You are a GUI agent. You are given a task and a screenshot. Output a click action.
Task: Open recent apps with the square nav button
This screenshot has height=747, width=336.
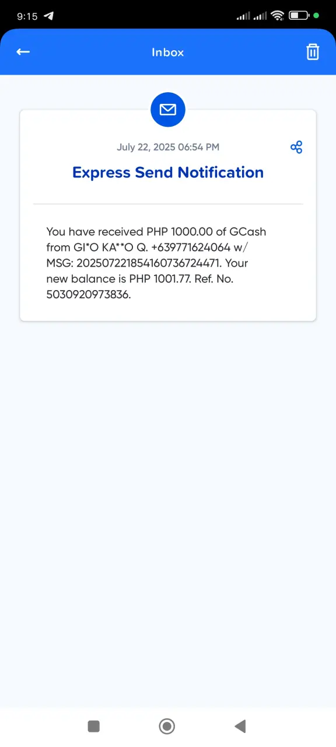94,726
